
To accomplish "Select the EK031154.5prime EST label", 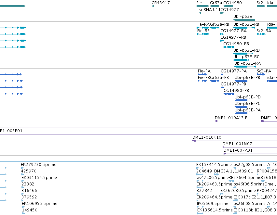I will click(39, 178).
